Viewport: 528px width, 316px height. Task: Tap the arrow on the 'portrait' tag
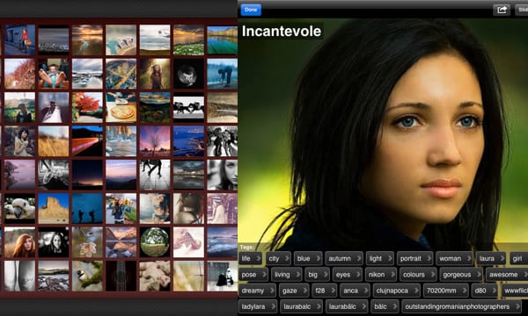click(x=429, y=258)
